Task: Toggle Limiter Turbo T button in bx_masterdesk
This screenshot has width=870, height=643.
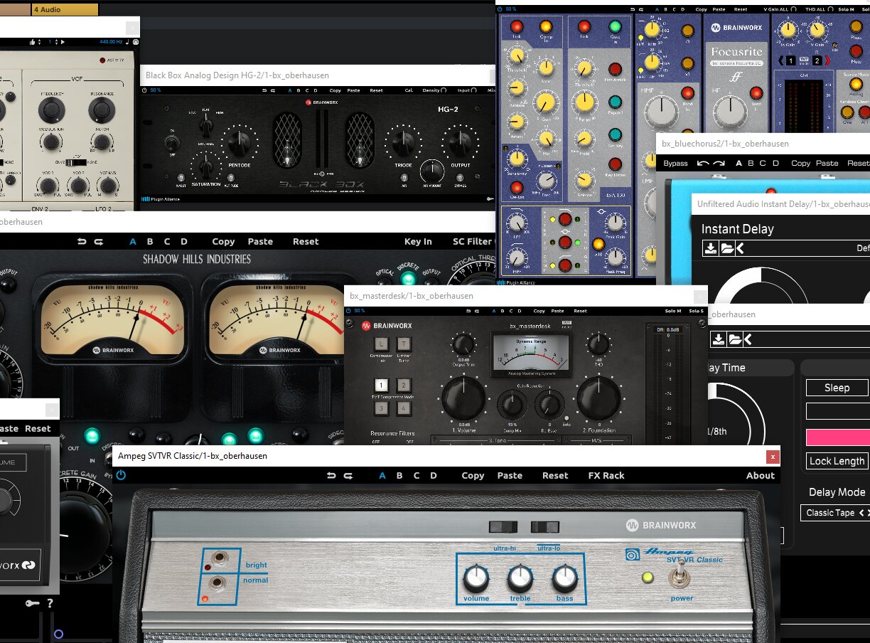Action: pos(403,344)
